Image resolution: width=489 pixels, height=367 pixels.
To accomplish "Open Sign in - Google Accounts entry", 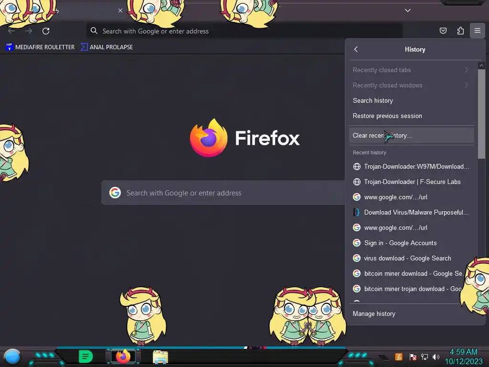I will [x=411, y=243].
